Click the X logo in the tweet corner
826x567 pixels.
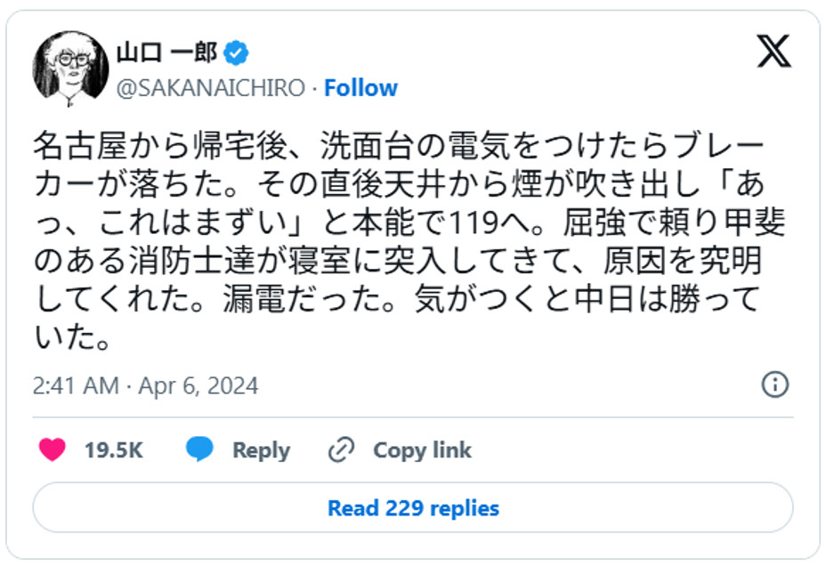pos(773,52)
